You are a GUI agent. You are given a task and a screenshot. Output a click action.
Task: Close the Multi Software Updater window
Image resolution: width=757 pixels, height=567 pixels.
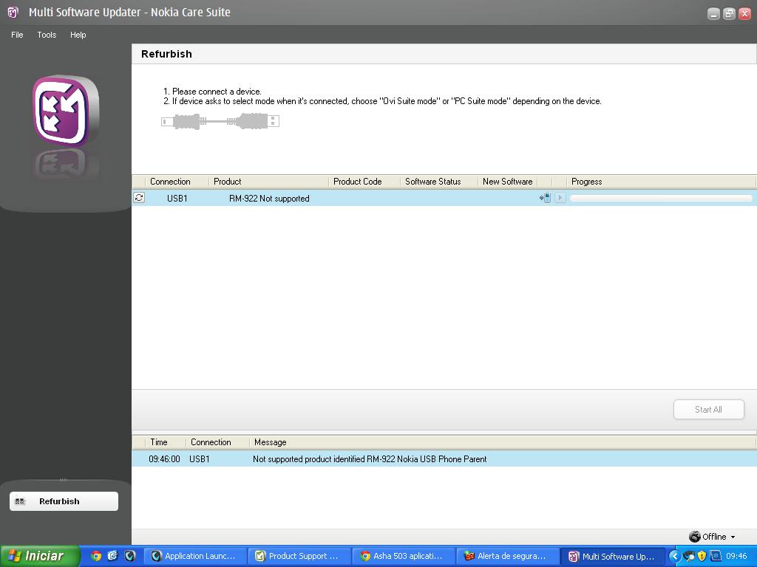pos(744,13)
